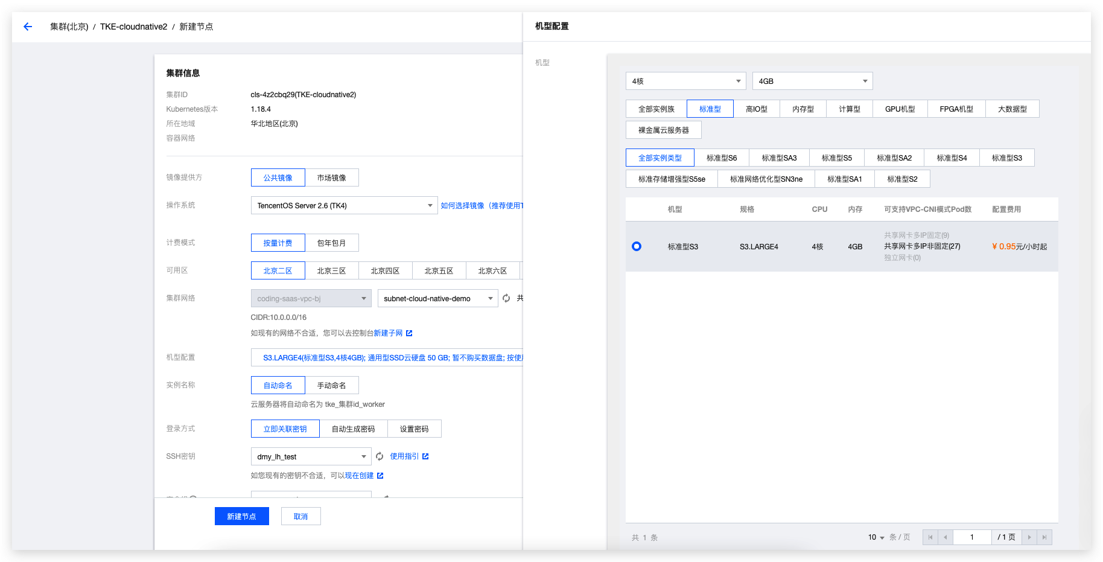Refresh the subnet list icon
The height and width of the screenshot is (562, 1103).
pos(506,298)
